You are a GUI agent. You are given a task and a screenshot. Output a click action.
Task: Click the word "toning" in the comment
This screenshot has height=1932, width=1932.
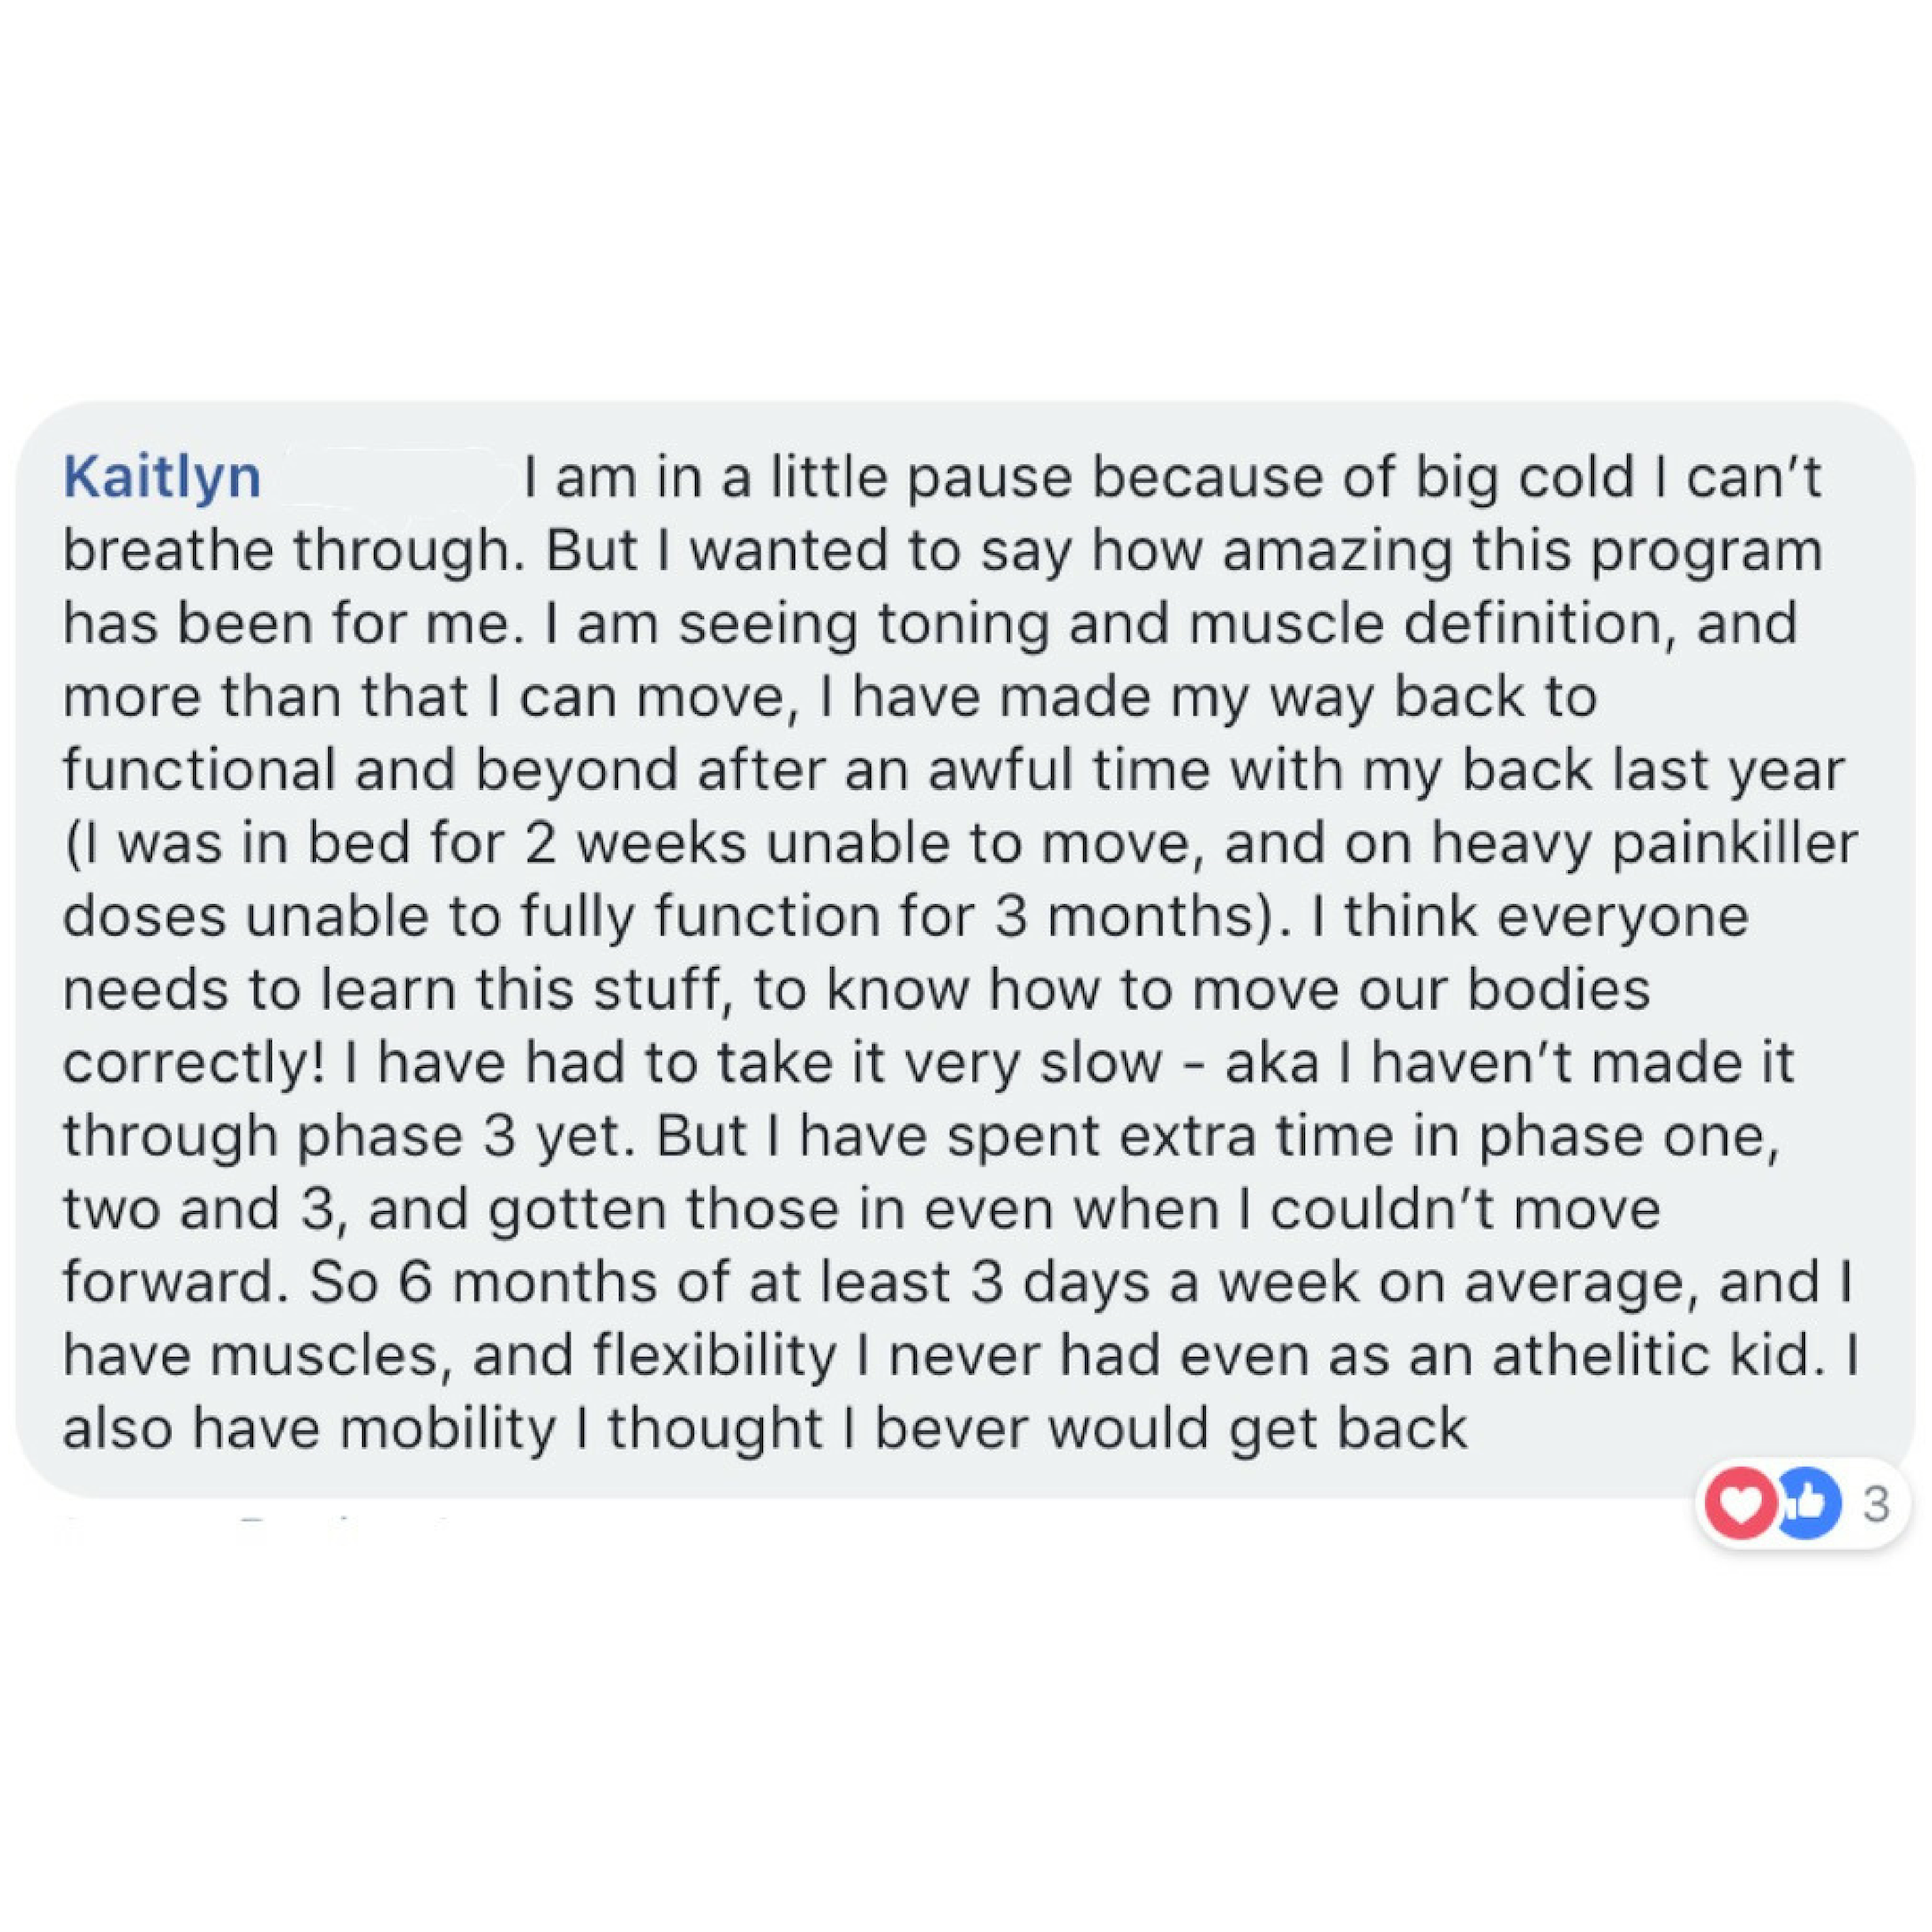coord(965,624)
